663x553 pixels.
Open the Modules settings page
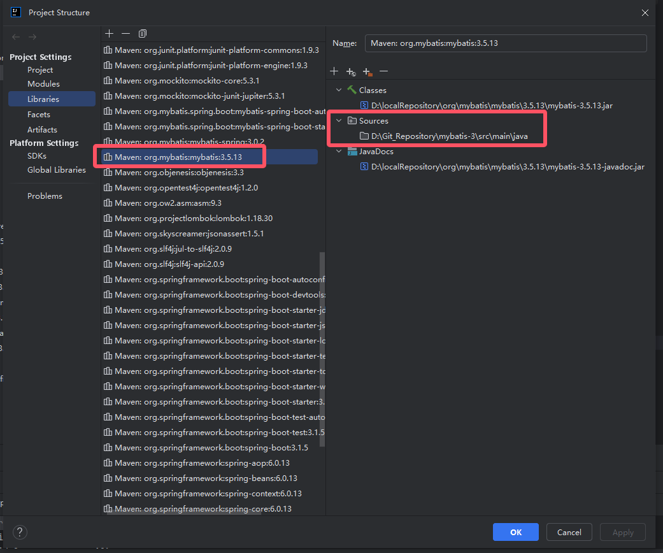43,84
